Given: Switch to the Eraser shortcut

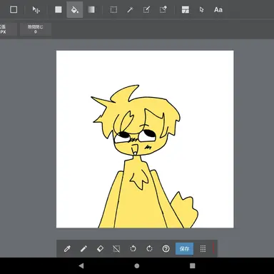Looking at the screenshot, I should tap(100, 249).
